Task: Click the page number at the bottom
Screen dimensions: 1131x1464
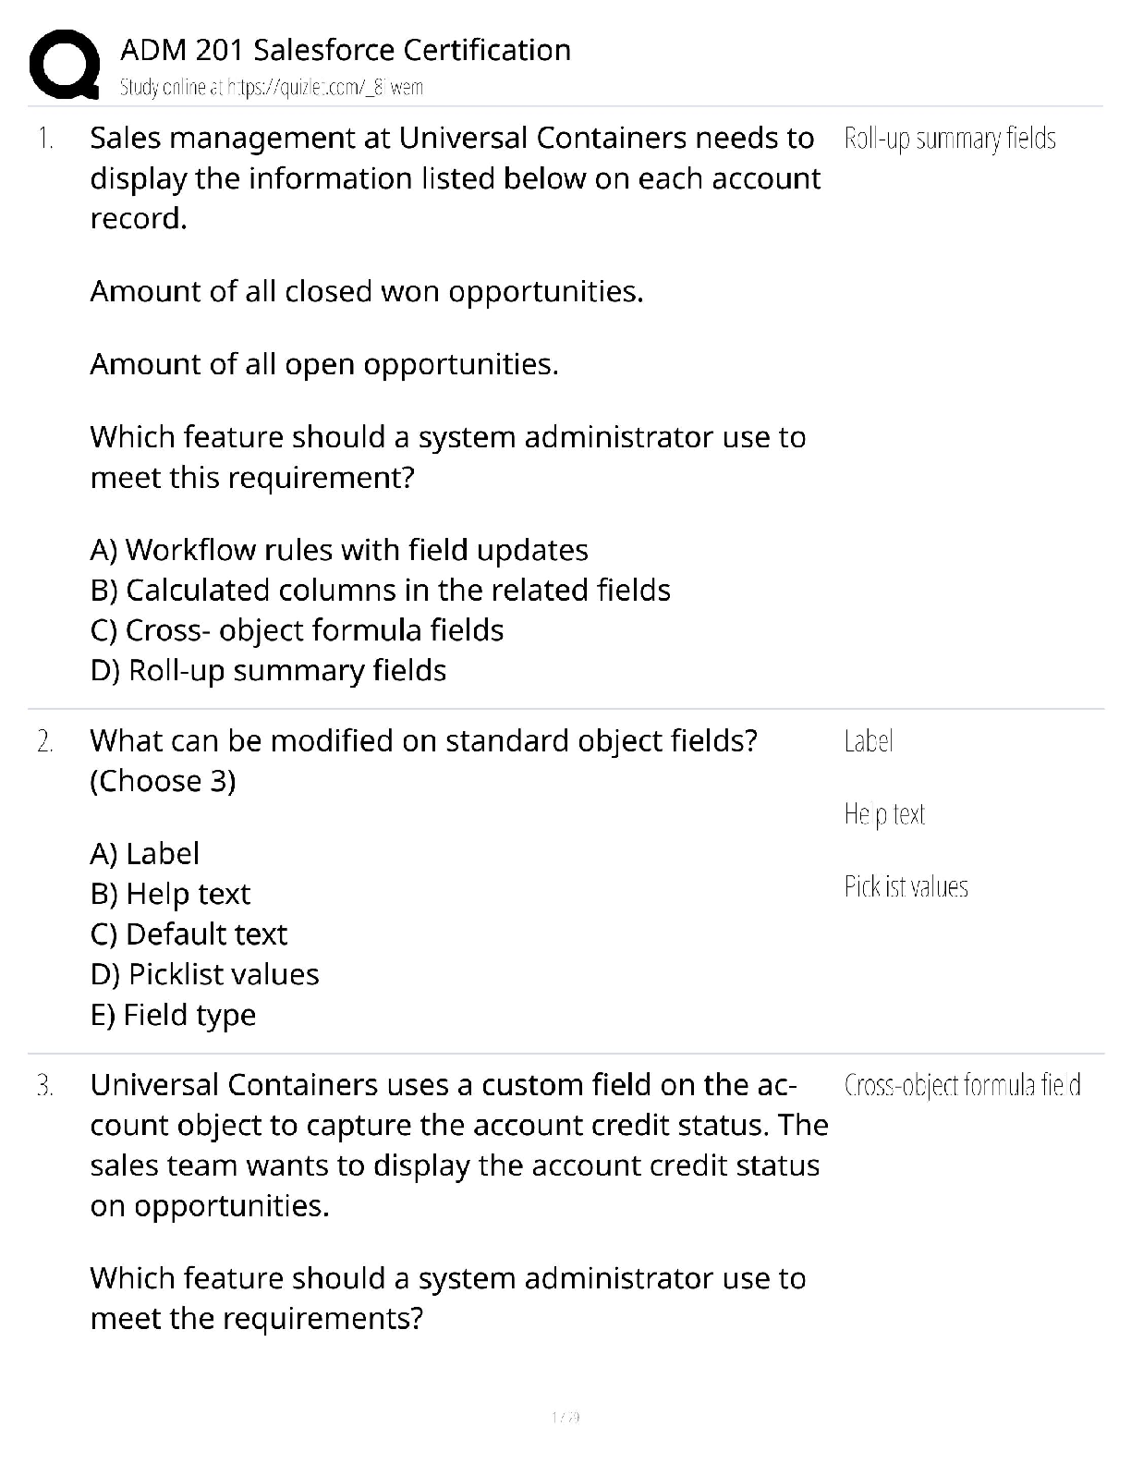Action: 565,1417
